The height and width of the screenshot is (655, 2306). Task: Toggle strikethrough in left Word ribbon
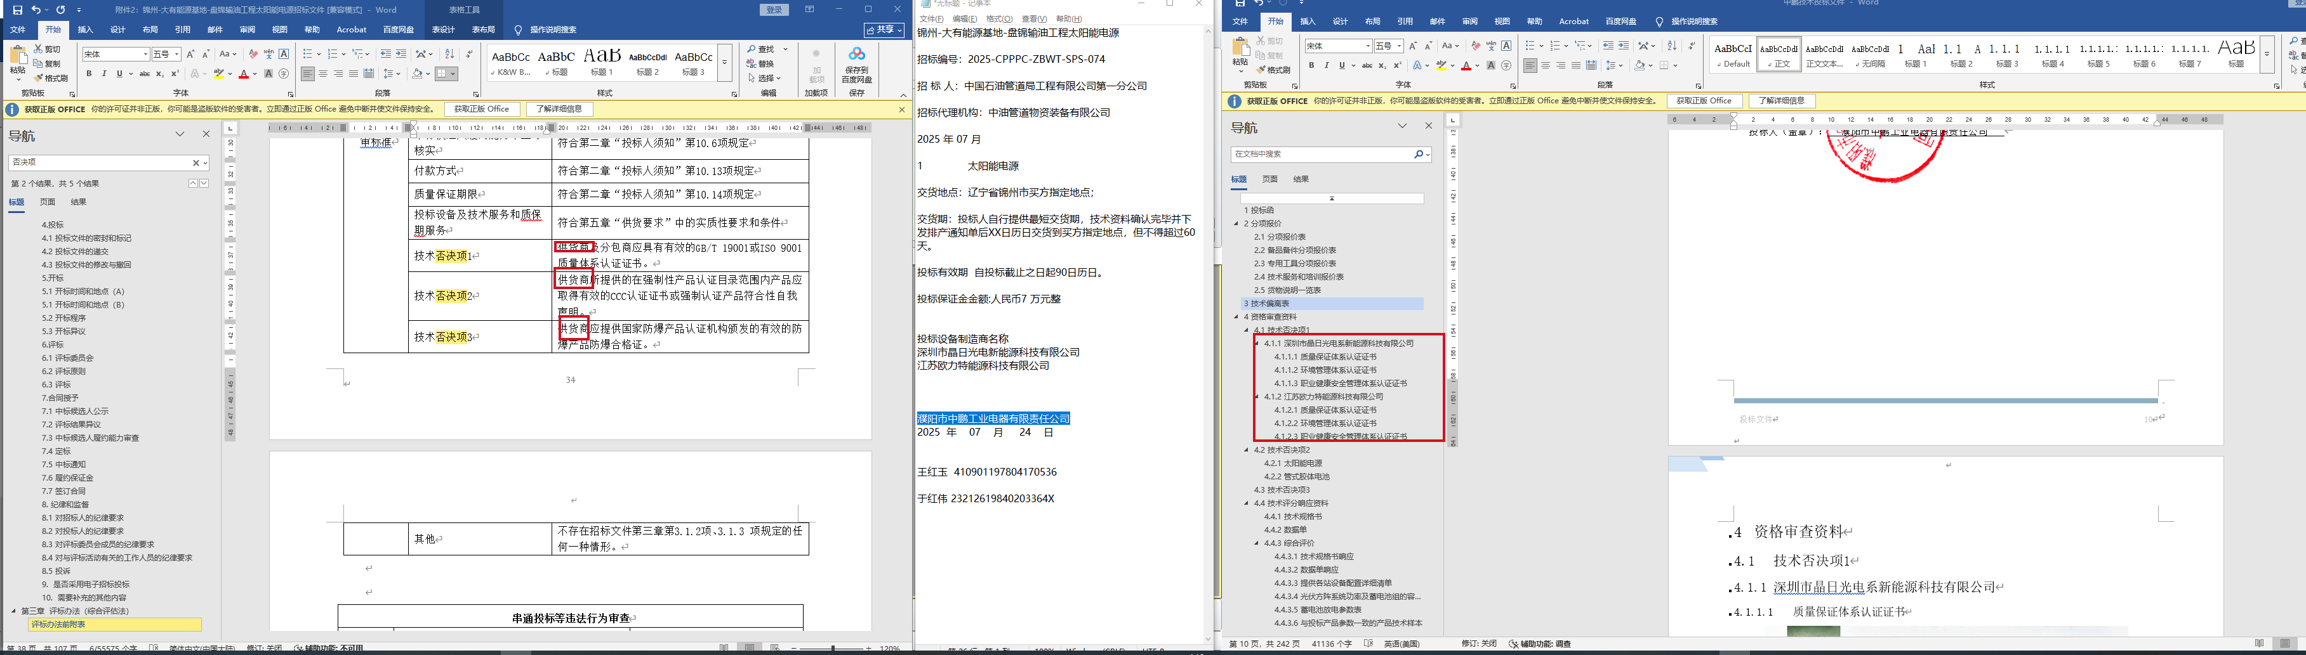pos(144,74)
